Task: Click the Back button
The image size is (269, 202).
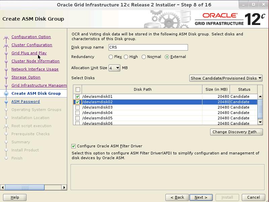Action: coord(177,197)
